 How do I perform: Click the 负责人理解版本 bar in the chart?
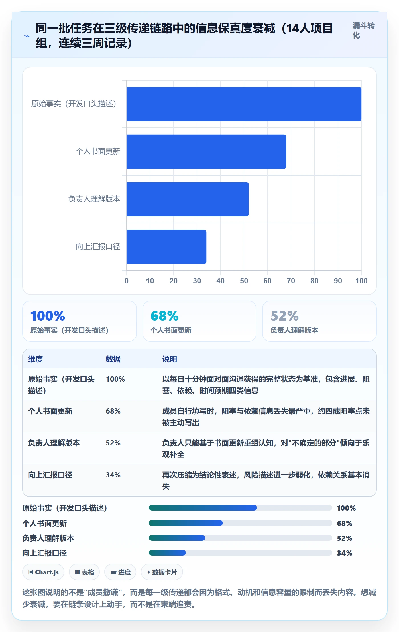[188, 199]
